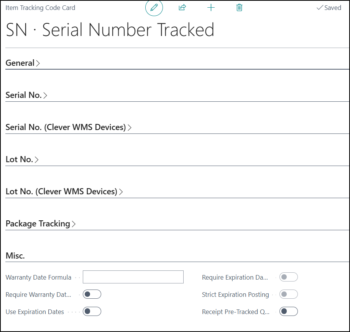Viewport: 350px width, 332px height.
Task: Toggle the Strict Expiration Posting switch
Action: coord(288,294)
